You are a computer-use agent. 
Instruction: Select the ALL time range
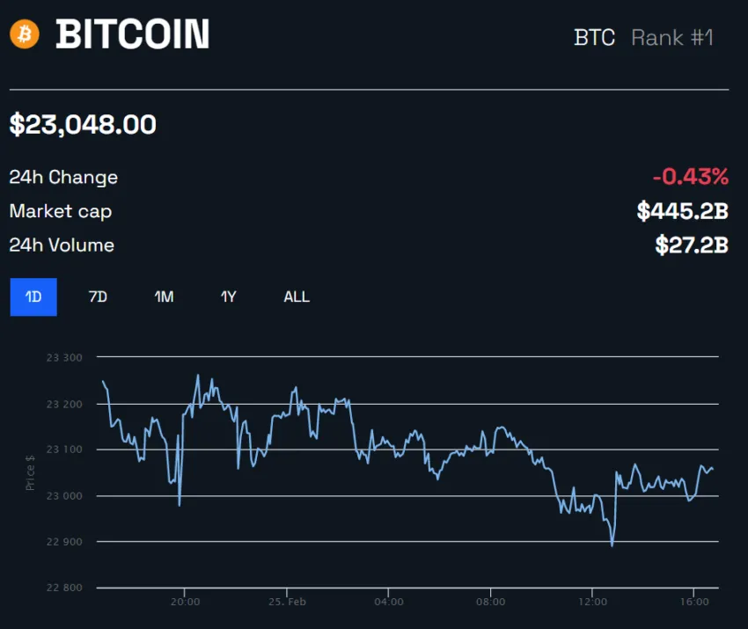297,296
